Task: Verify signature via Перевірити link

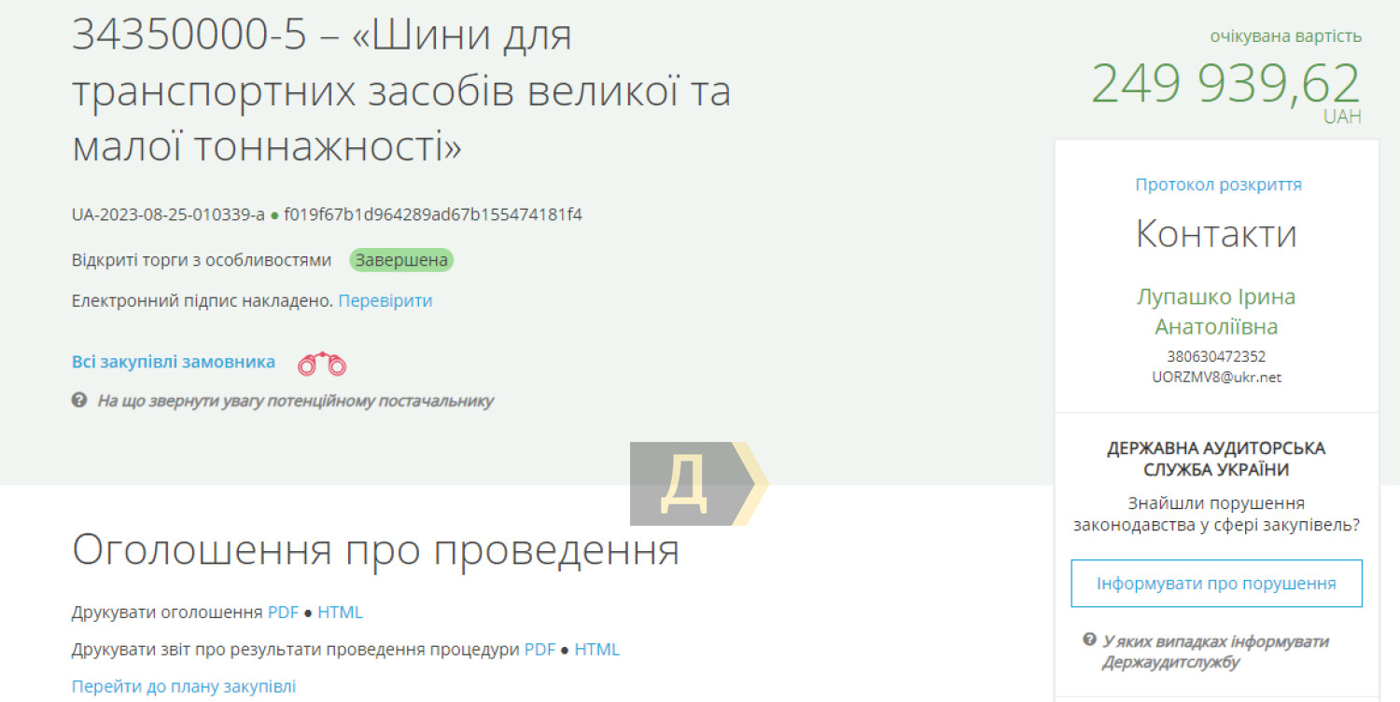Action: point(385,300)
